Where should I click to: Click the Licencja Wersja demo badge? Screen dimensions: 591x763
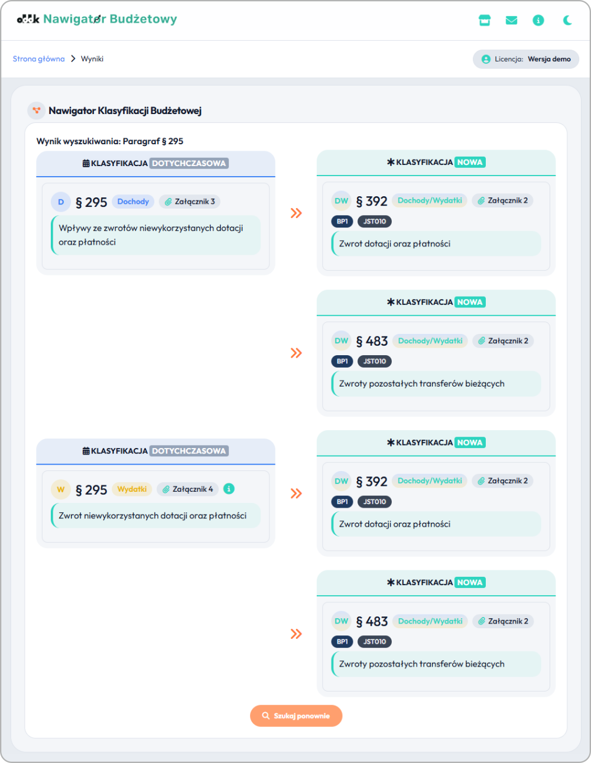point(526,59)
